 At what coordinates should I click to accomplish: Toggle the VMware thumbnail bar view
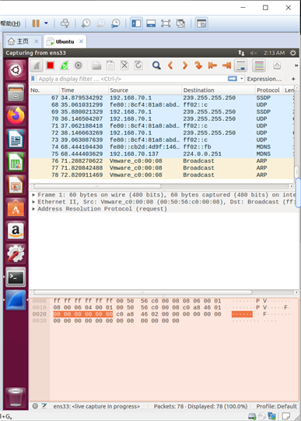click(151, 23)
